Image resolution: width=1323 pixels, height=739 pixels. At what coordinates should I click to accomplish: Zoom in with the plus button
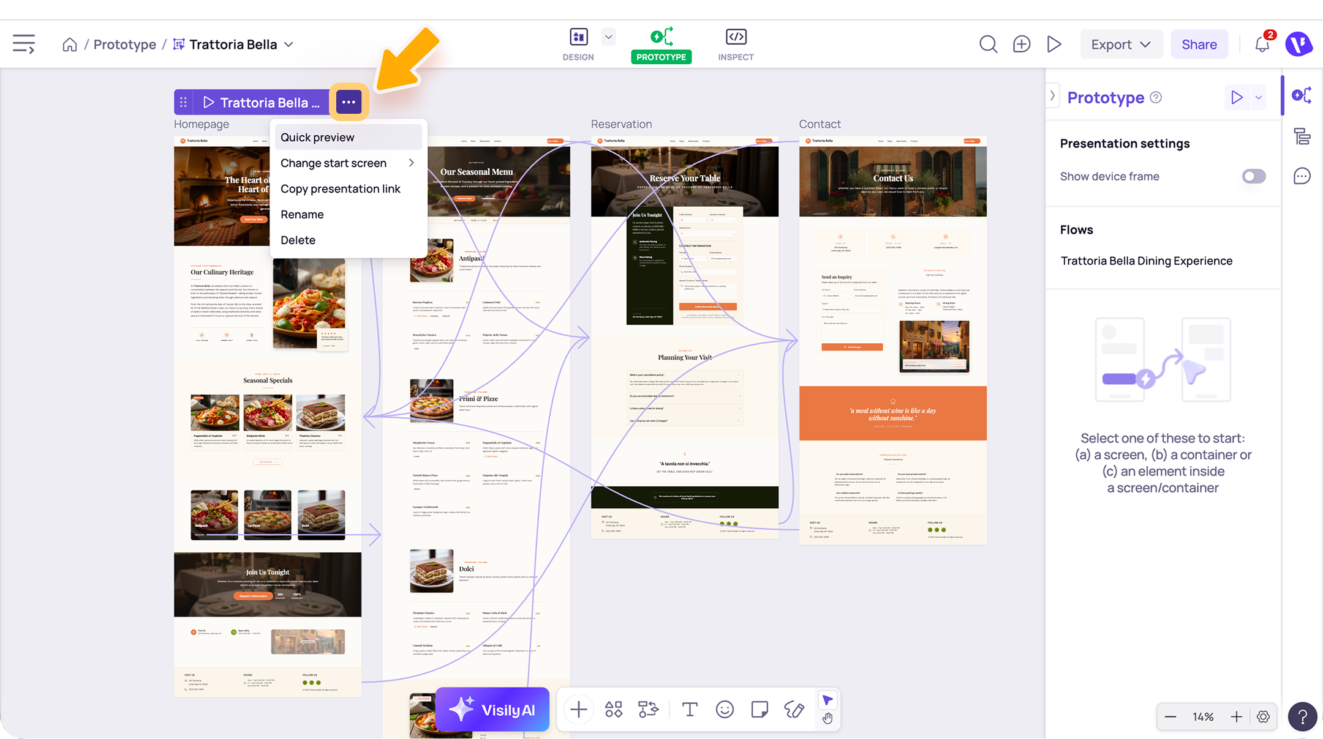pyautogui.click(x=1237, y=717)
